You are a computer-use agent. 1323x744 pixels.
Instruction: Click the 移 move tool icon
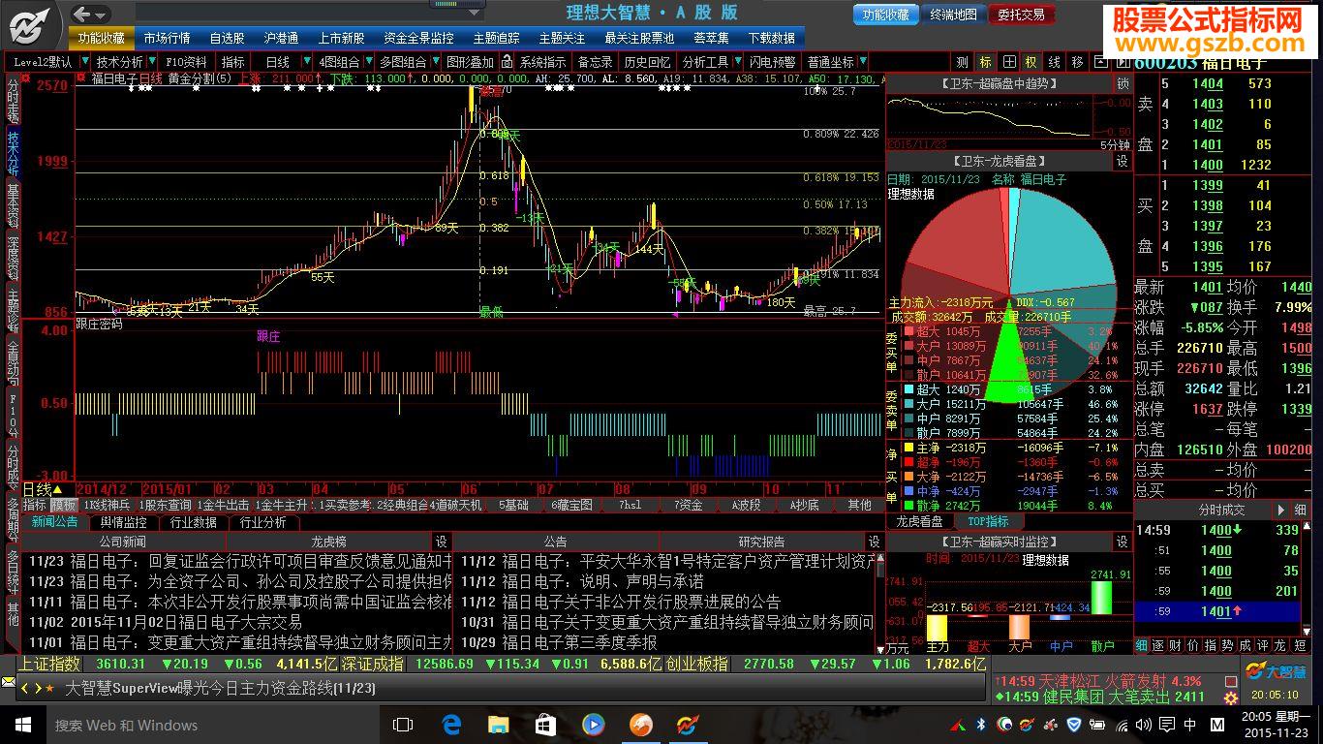tap(1078, 62)
